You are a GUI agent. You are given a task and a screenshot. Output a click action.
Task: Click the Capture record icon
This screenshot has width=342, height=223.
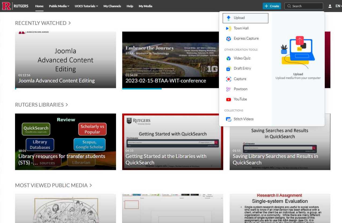coord(229,79)
